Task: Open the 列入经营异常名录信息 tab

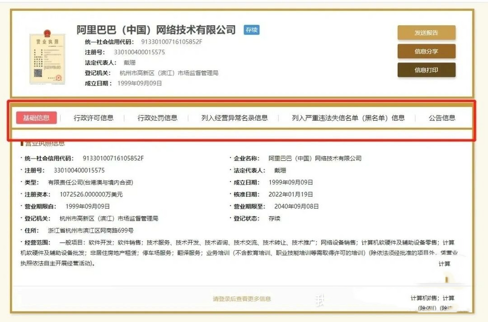Action: pos(234,118)
